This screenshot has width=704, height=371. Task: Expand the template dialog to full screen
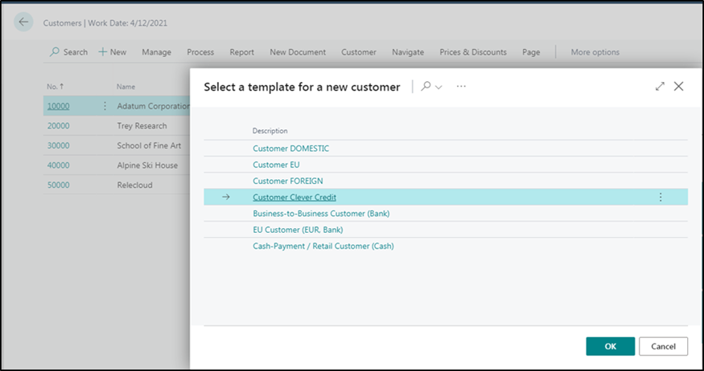pos(660,87)
